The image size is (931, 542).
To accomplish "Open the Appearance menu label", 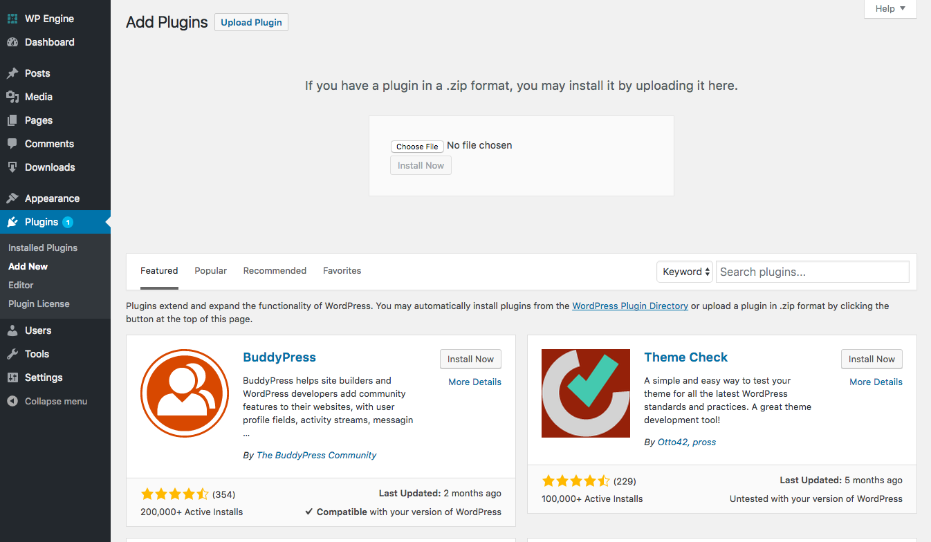I will (52, 198).
